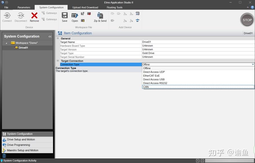The height and width of the screenshot is (163, 255).
Task: Open a workspace file
Action: (75, 16)
